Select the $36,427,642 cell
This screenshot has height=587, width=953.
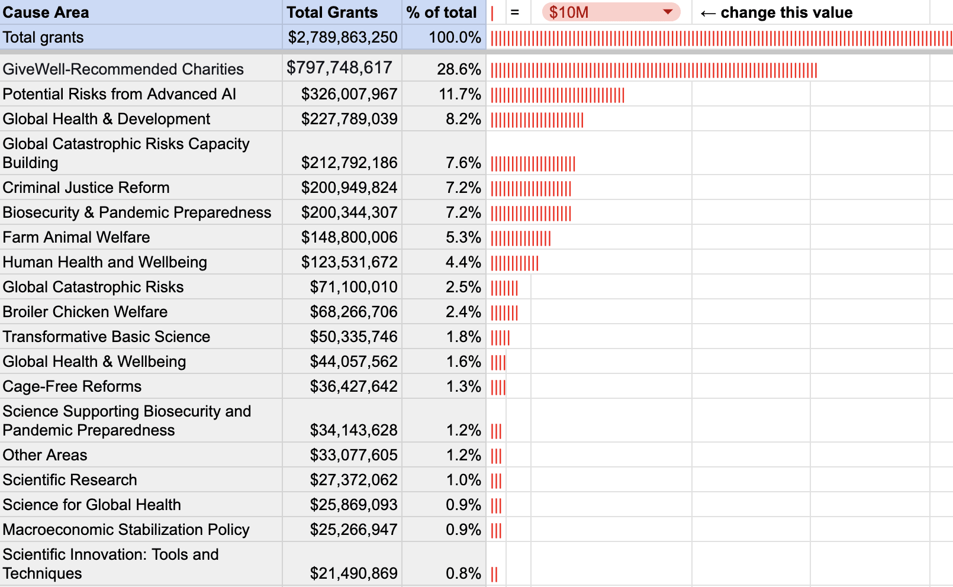click(x=342, y=386)
